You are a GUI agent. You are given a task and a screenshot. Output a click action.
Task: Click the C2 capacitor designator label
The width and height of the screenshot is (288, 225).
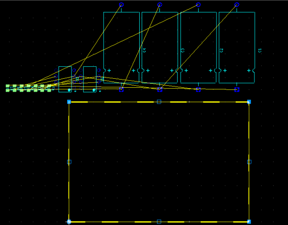[221, 50]
